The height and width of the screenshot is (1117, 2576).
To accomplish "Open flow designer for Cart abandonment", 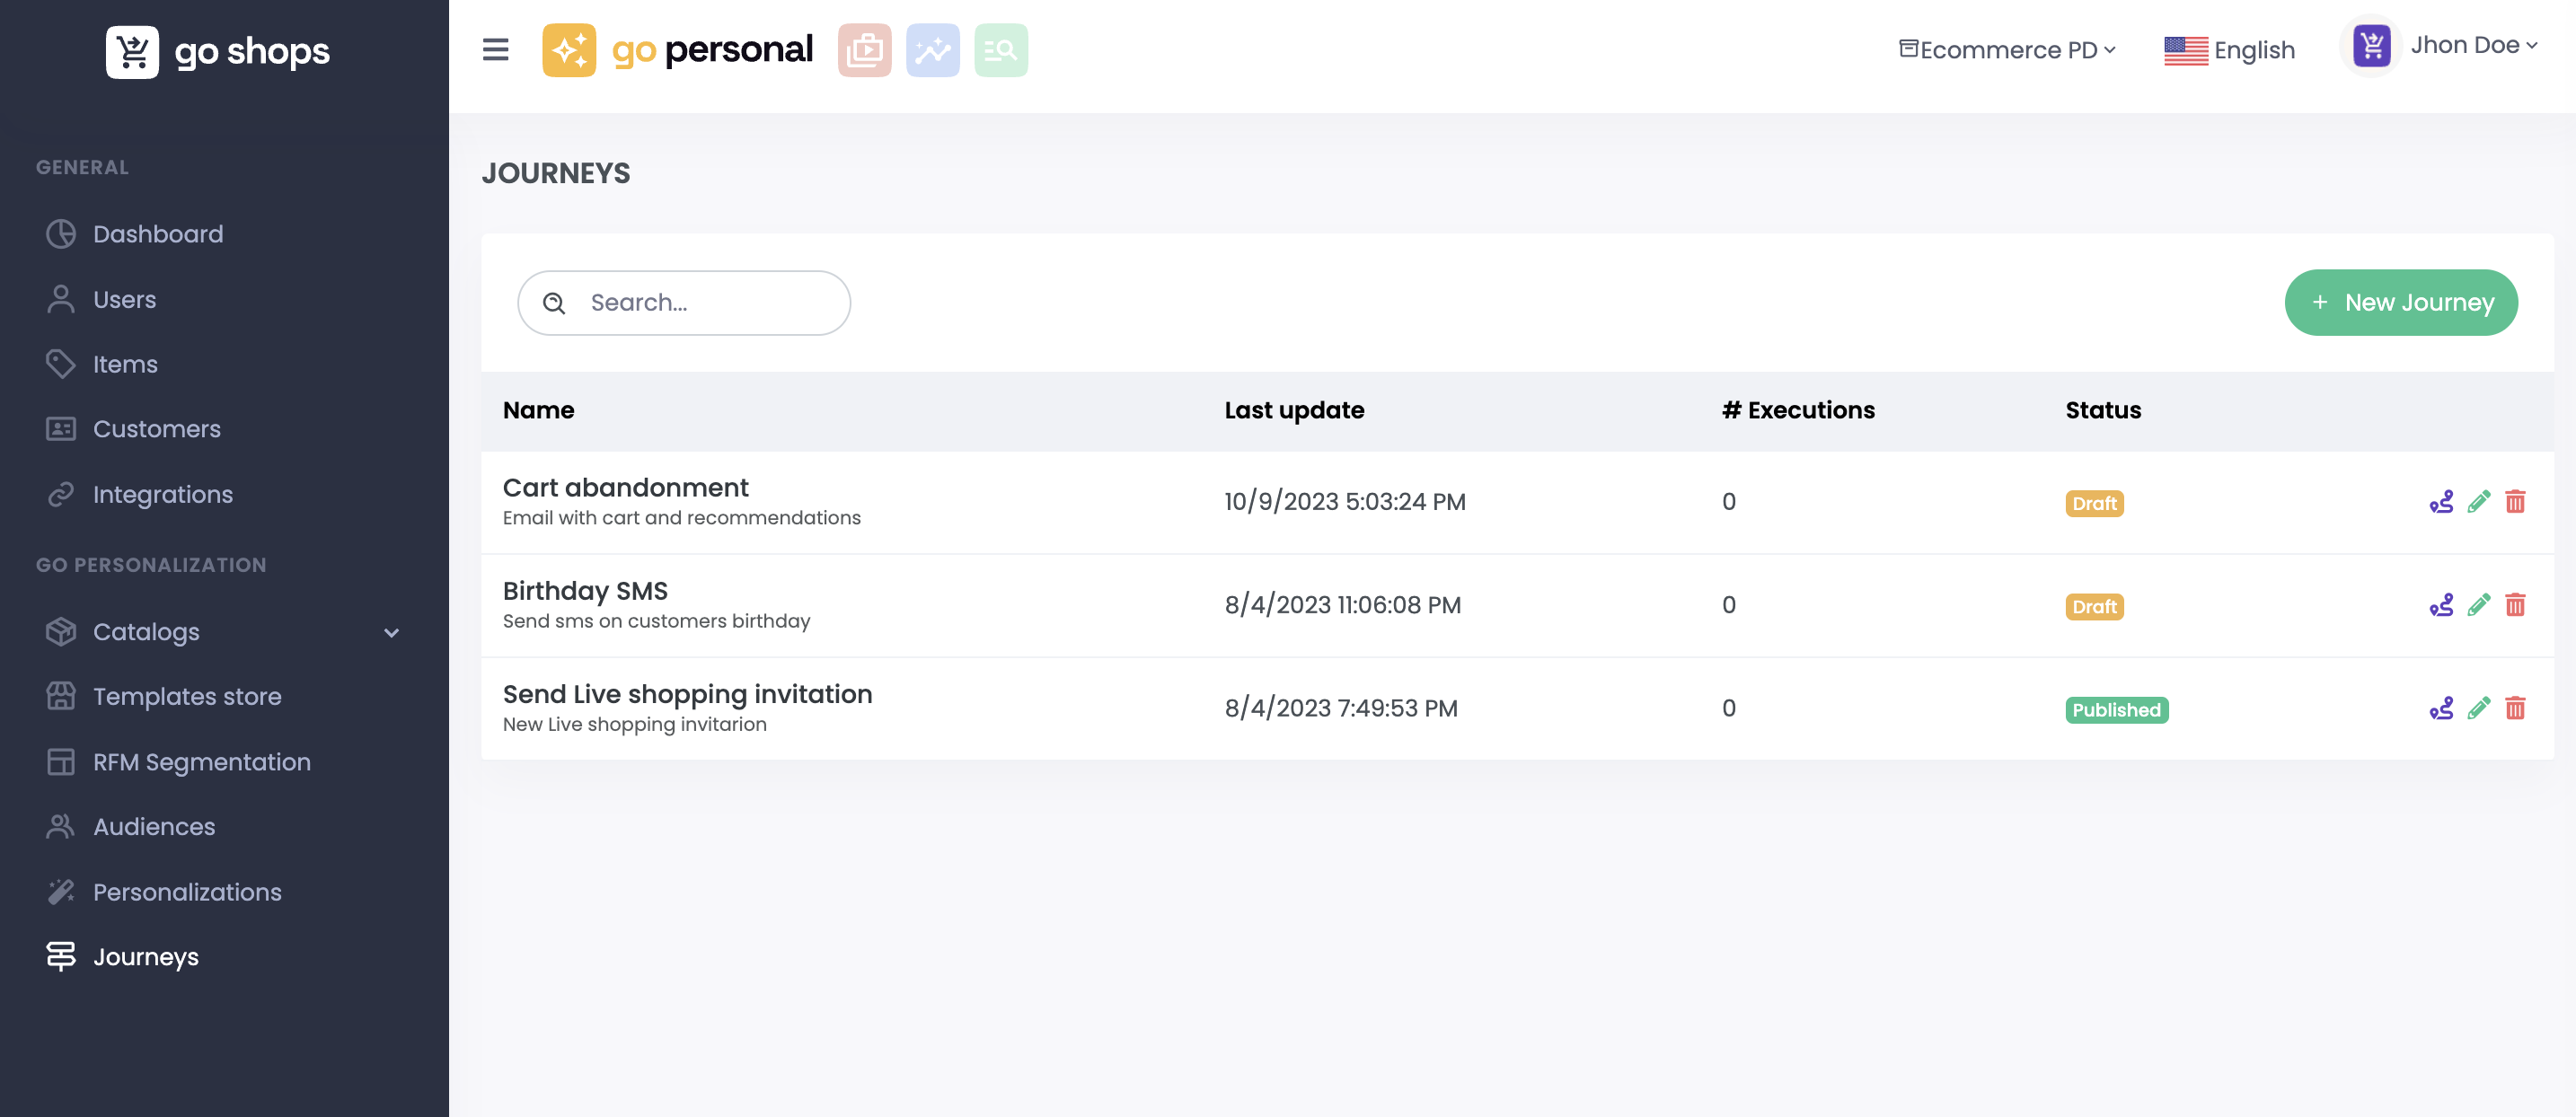I will (2441, 502).
